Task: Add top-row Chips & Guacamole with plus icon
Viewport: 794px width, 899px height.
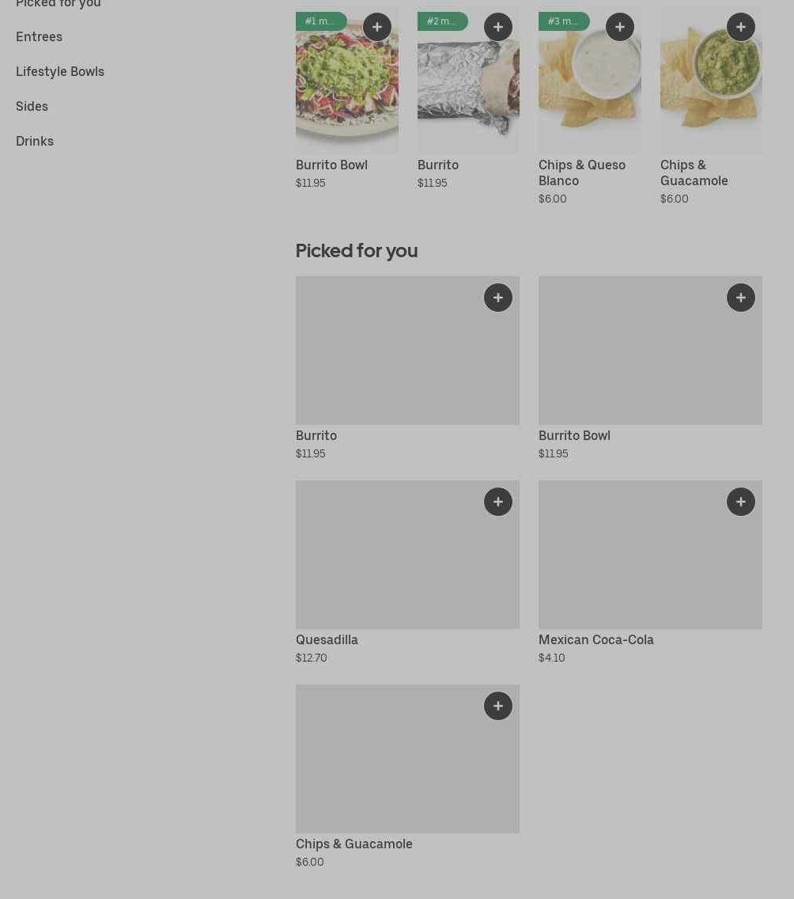Action: click(x=741, y=27)
